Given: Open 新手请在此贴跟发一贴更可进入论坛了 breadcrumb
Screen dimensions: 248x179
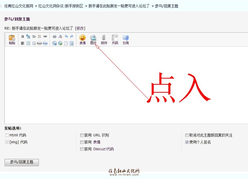Looking at the screenshot, I should point(119,6).
